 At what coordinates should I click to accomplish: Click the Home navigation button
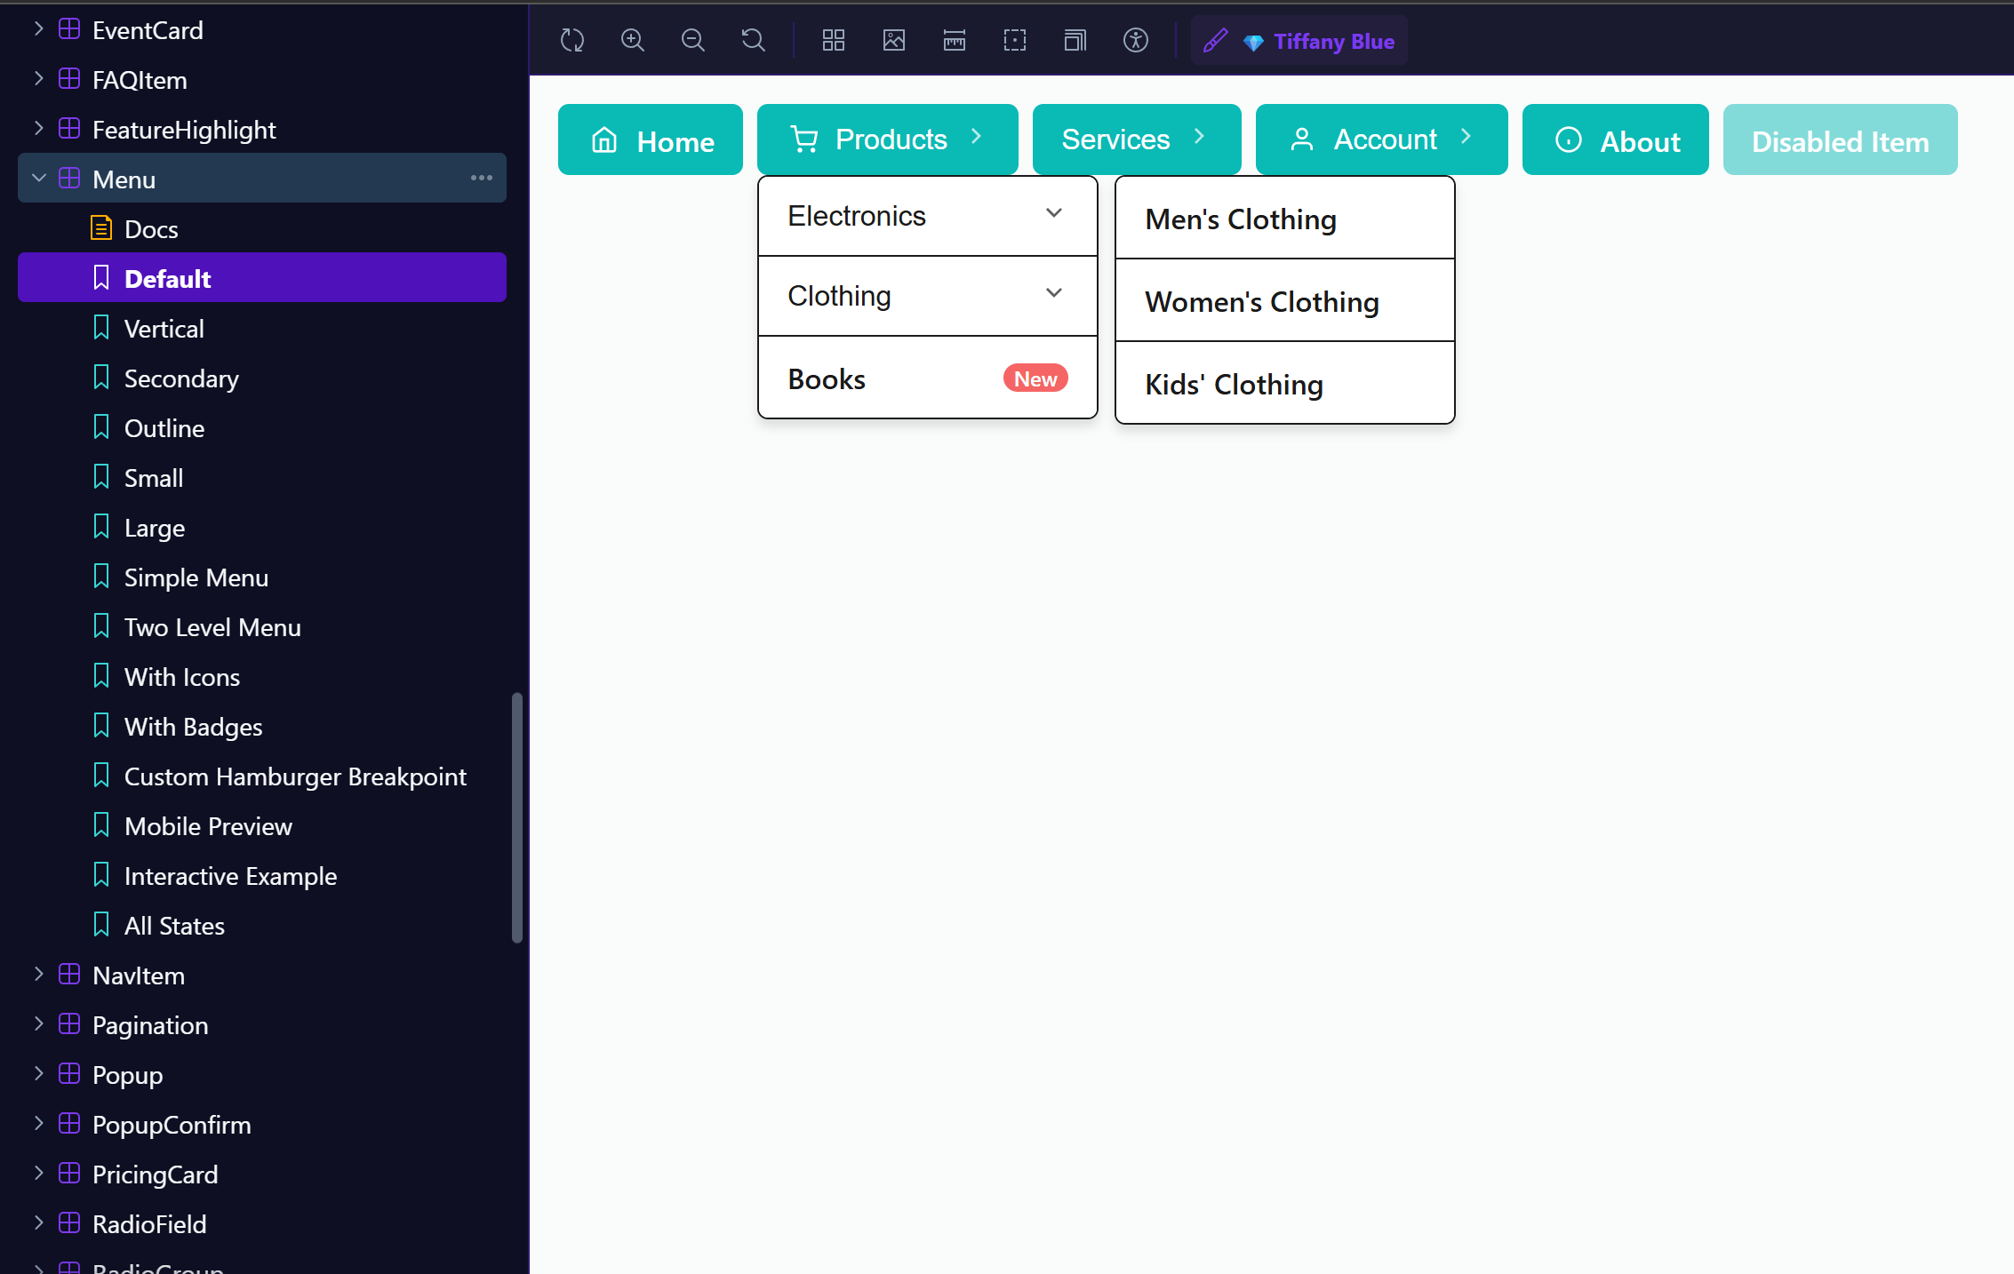pyautogui.click(x=650, y=139)
